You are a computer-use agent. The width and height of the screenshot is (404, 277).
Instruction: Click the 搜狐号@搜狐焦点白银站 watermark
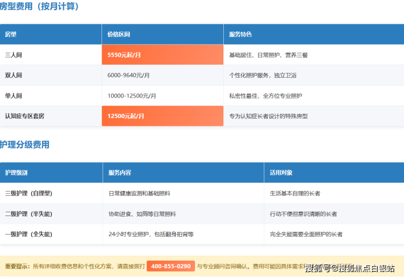(x=349, y=268)
